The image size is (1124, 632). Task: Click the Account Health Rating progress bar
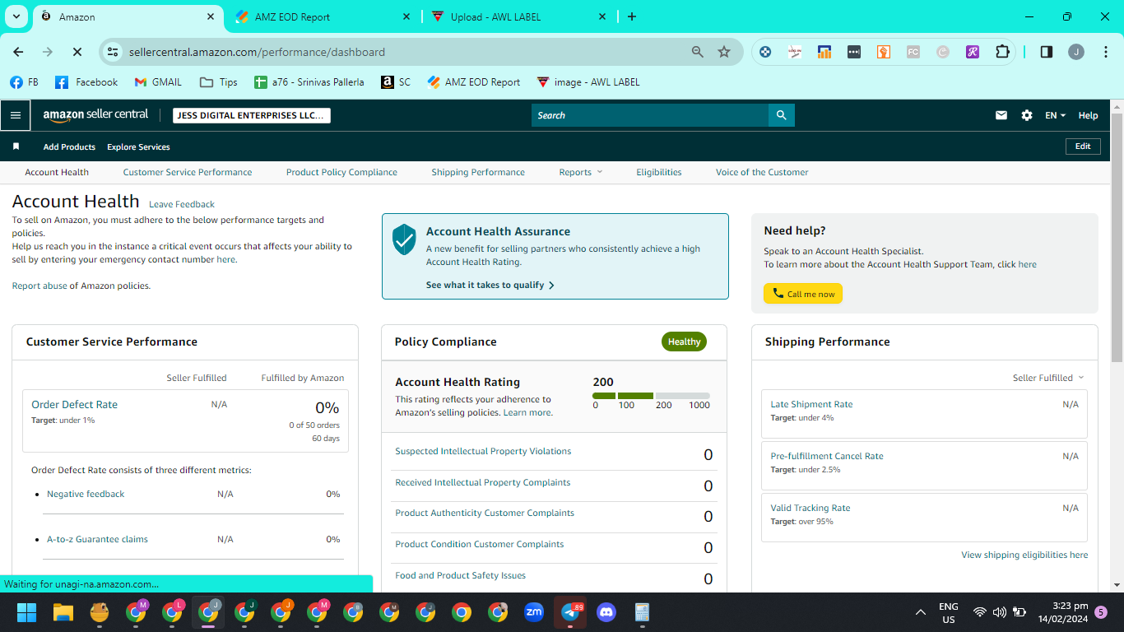651,396
